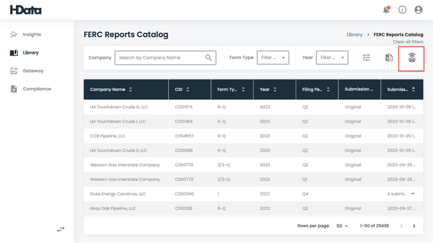Select LM Touchdown Crude I, LLC row

[253, 121]
